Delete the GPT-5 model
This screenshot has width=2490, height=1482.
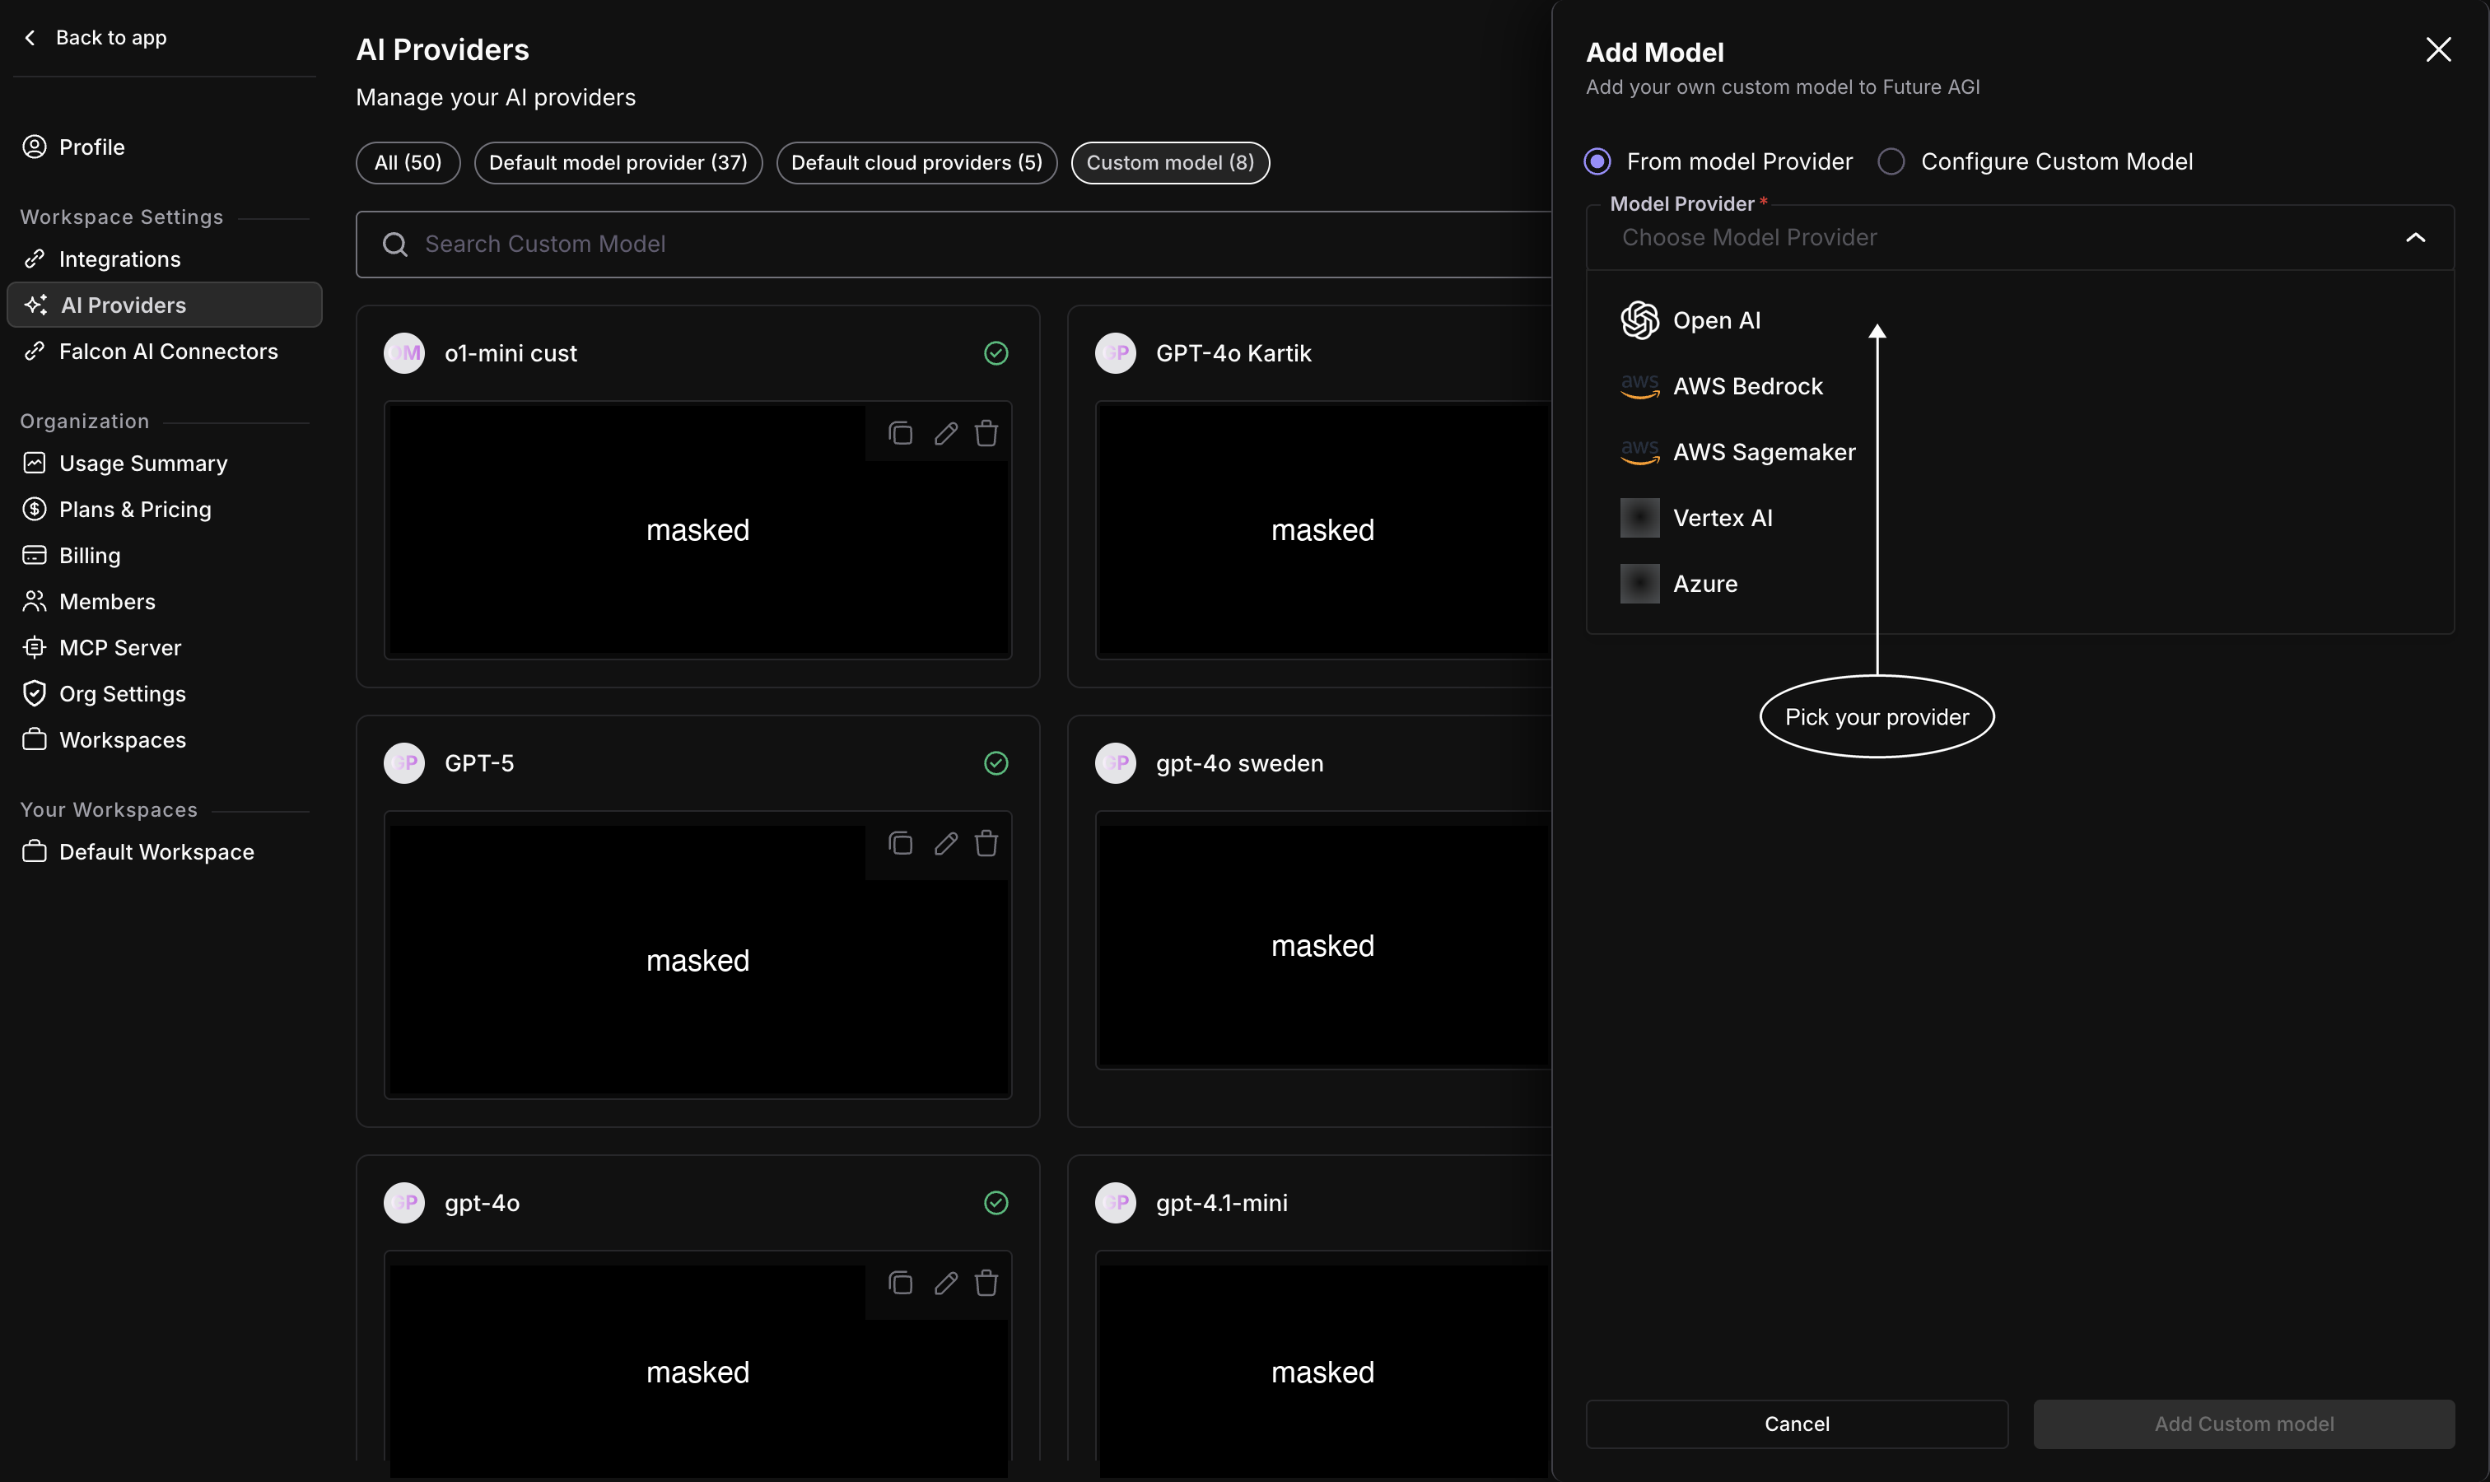[x=986, y=843]
